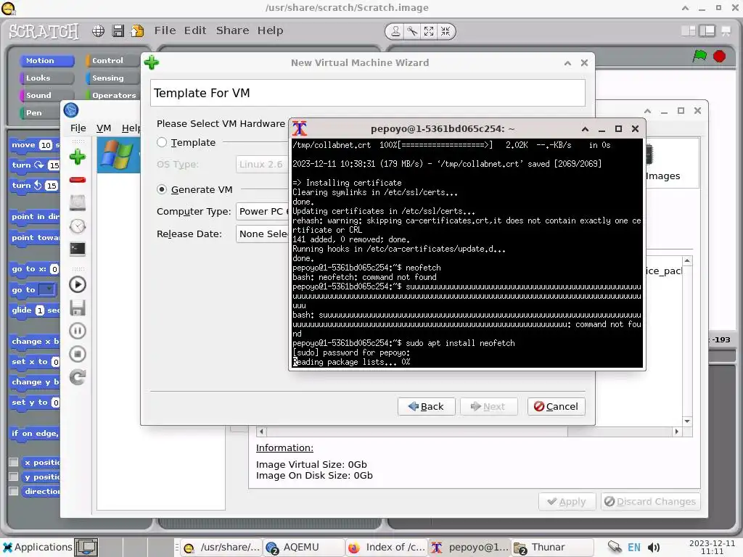
Task: Select the Operators blocks category
Action: [112, 95]
